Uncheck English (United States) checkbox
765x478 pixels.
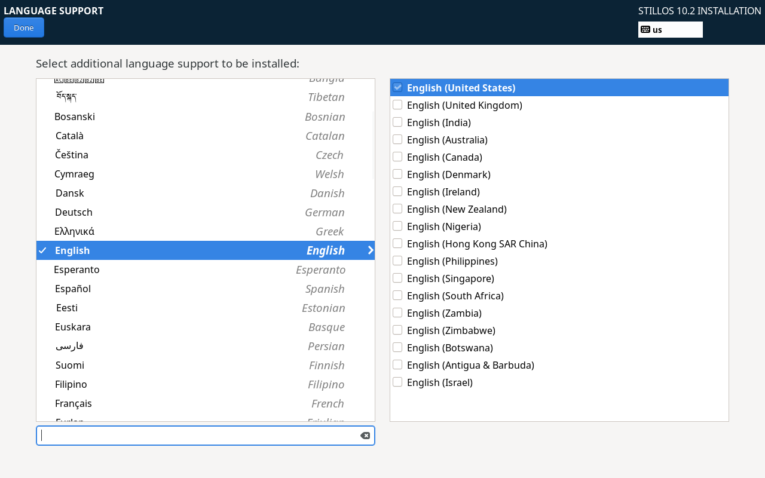point(397,87)
